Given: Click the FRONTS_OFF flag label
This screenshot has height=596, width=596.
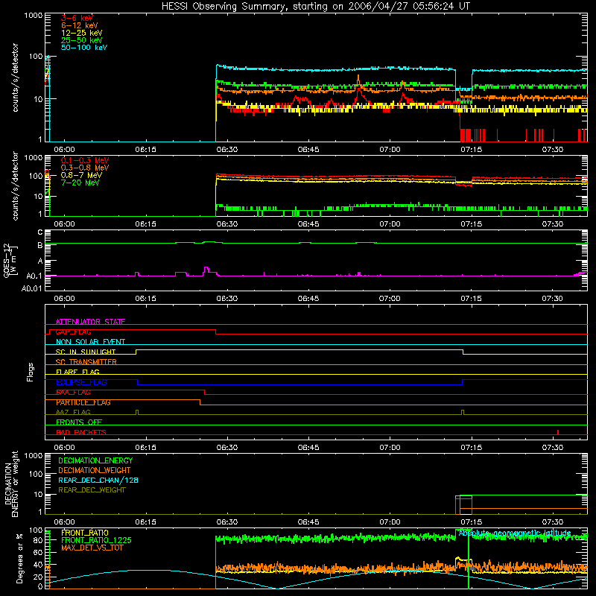Looking at the screenshot, I should pos(79,422).
